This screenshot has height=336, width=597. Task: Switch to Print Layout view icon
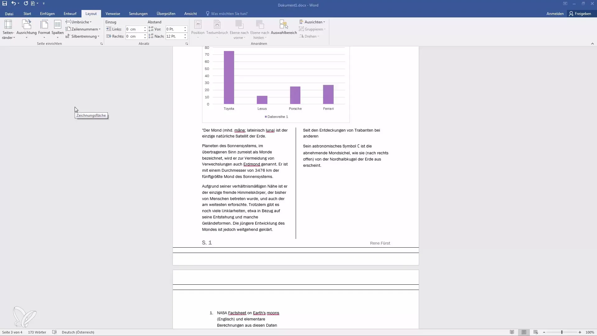point(524,332)
